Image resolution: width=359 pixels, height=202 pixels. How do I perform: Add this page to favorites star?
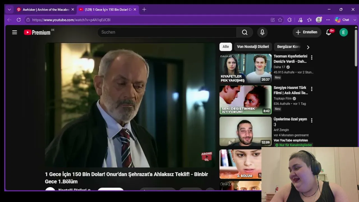point(280,20)
